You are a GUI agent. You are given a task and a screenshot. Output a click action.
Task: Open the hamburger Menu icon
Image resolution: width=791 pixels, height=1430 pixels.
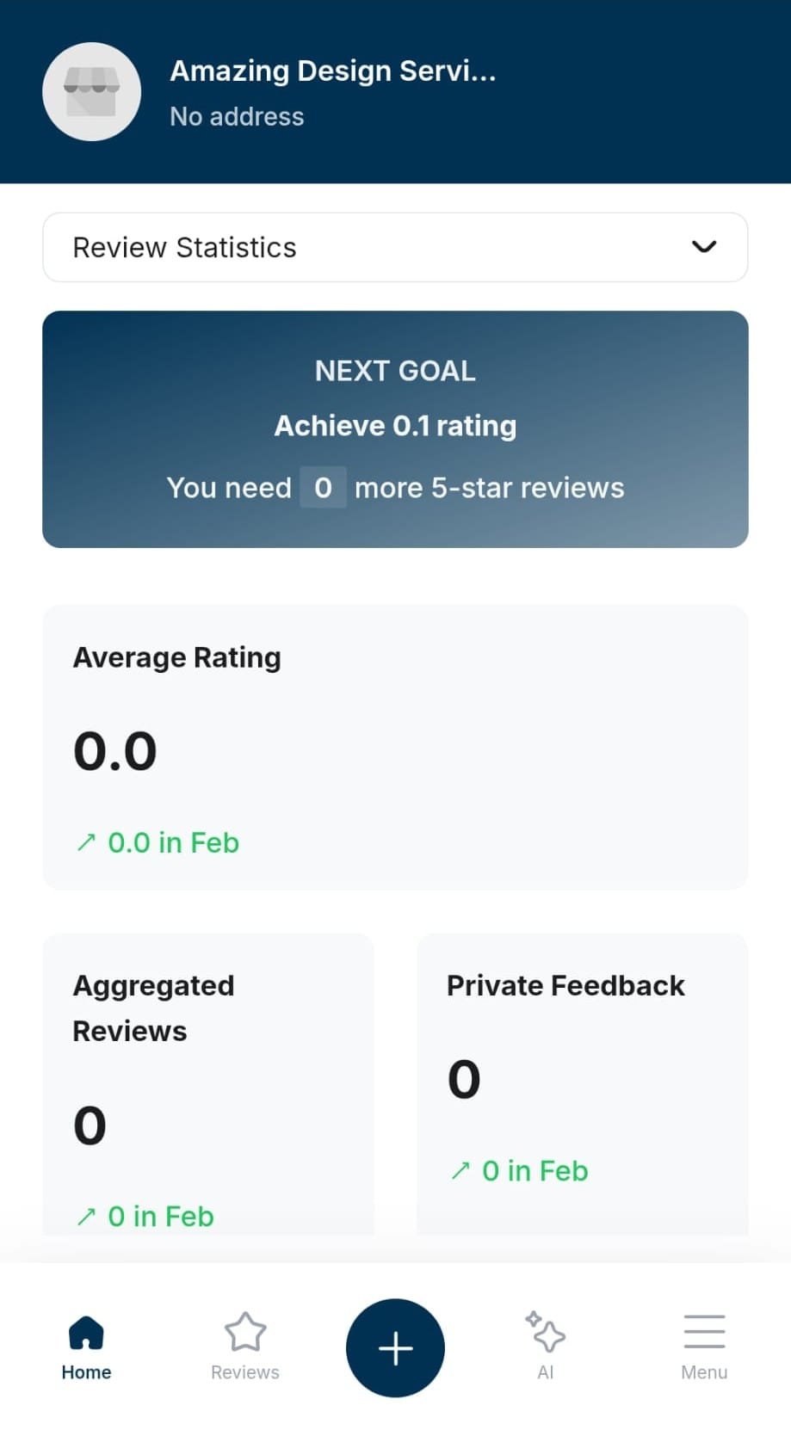pos(704,1331)
